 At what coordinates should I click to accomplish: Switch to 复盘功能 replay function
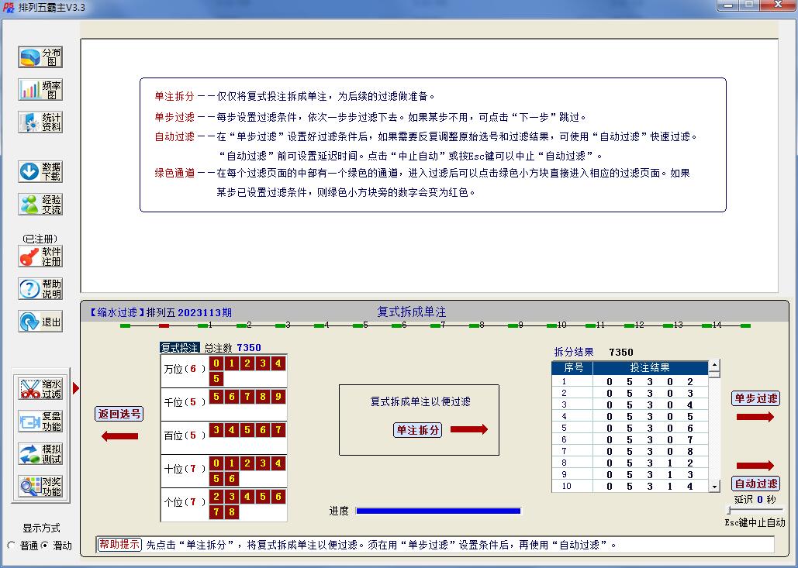click(x=40, y=420)
